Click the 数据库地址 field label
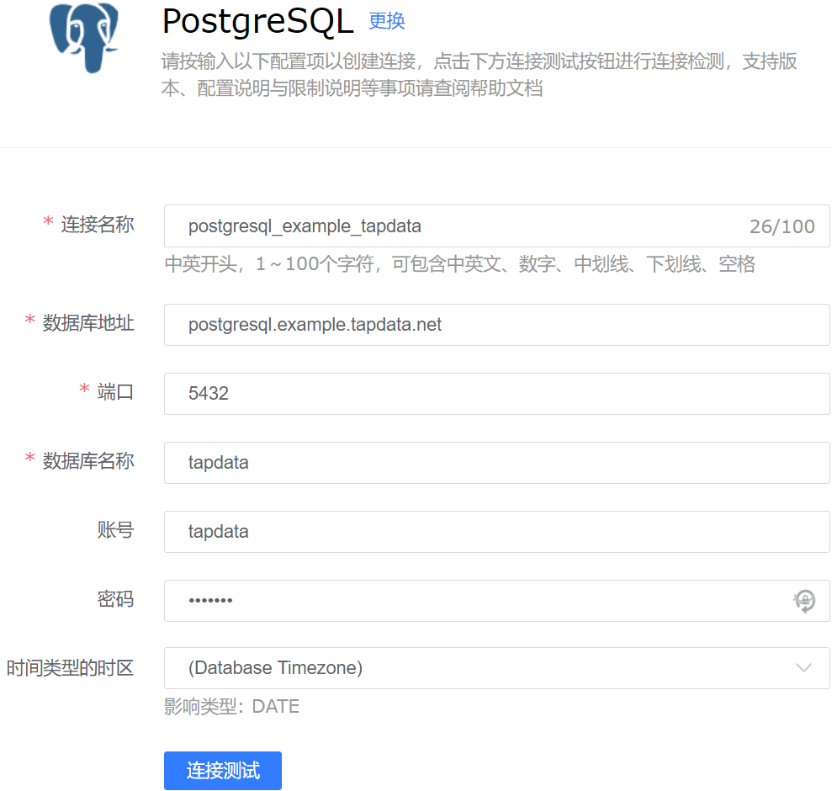Screen dimensions: 832x791 coord(88,323)
